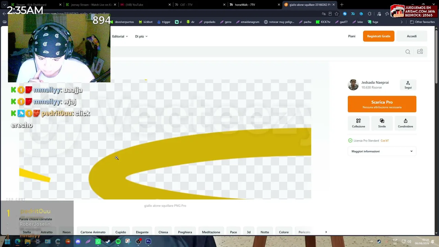Open the tab list chevron button
Viewport: 439px width, 247px height.
tap(4, 5)
